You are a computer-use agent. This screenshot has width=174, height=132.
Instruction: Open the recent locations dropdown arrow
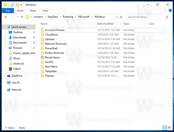tap(17, 17)
